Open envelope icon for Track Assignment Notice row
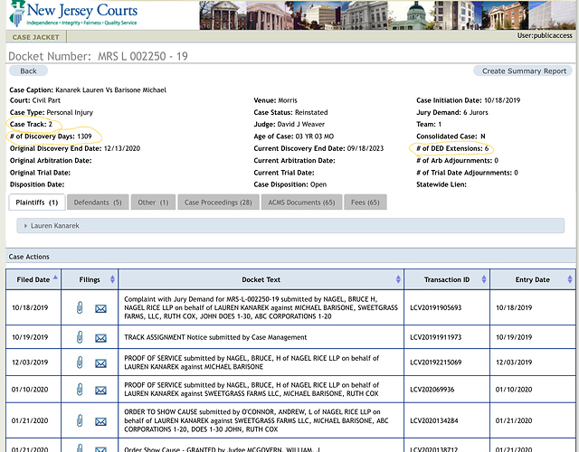 (x=100, y=338)
